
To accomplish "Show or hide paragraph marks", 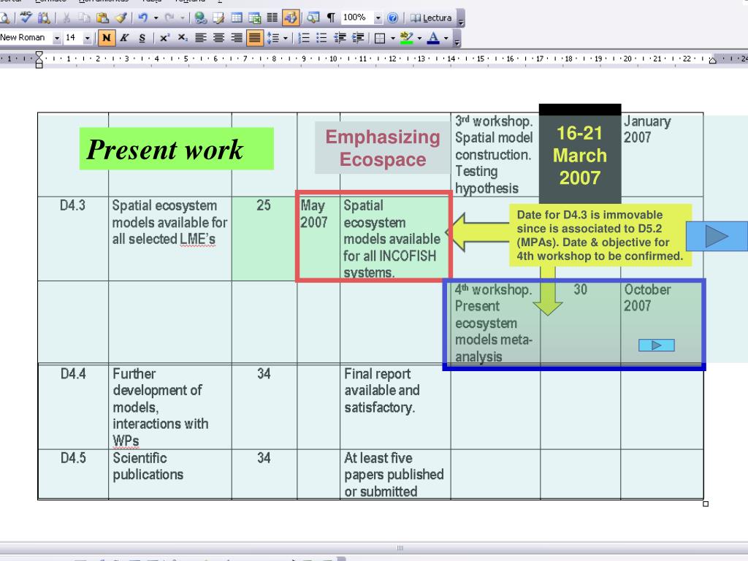I will point(331,18).
